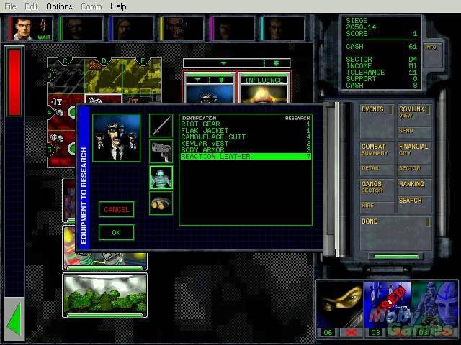Select the cyan-bordered gang slot portrait
The height and width of the screenshot is (345, 461).
[283, 29]
